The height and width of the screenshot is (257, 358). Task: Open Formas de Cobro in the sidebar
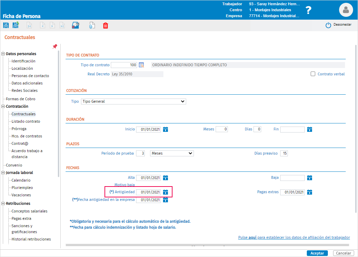[21, 99]
